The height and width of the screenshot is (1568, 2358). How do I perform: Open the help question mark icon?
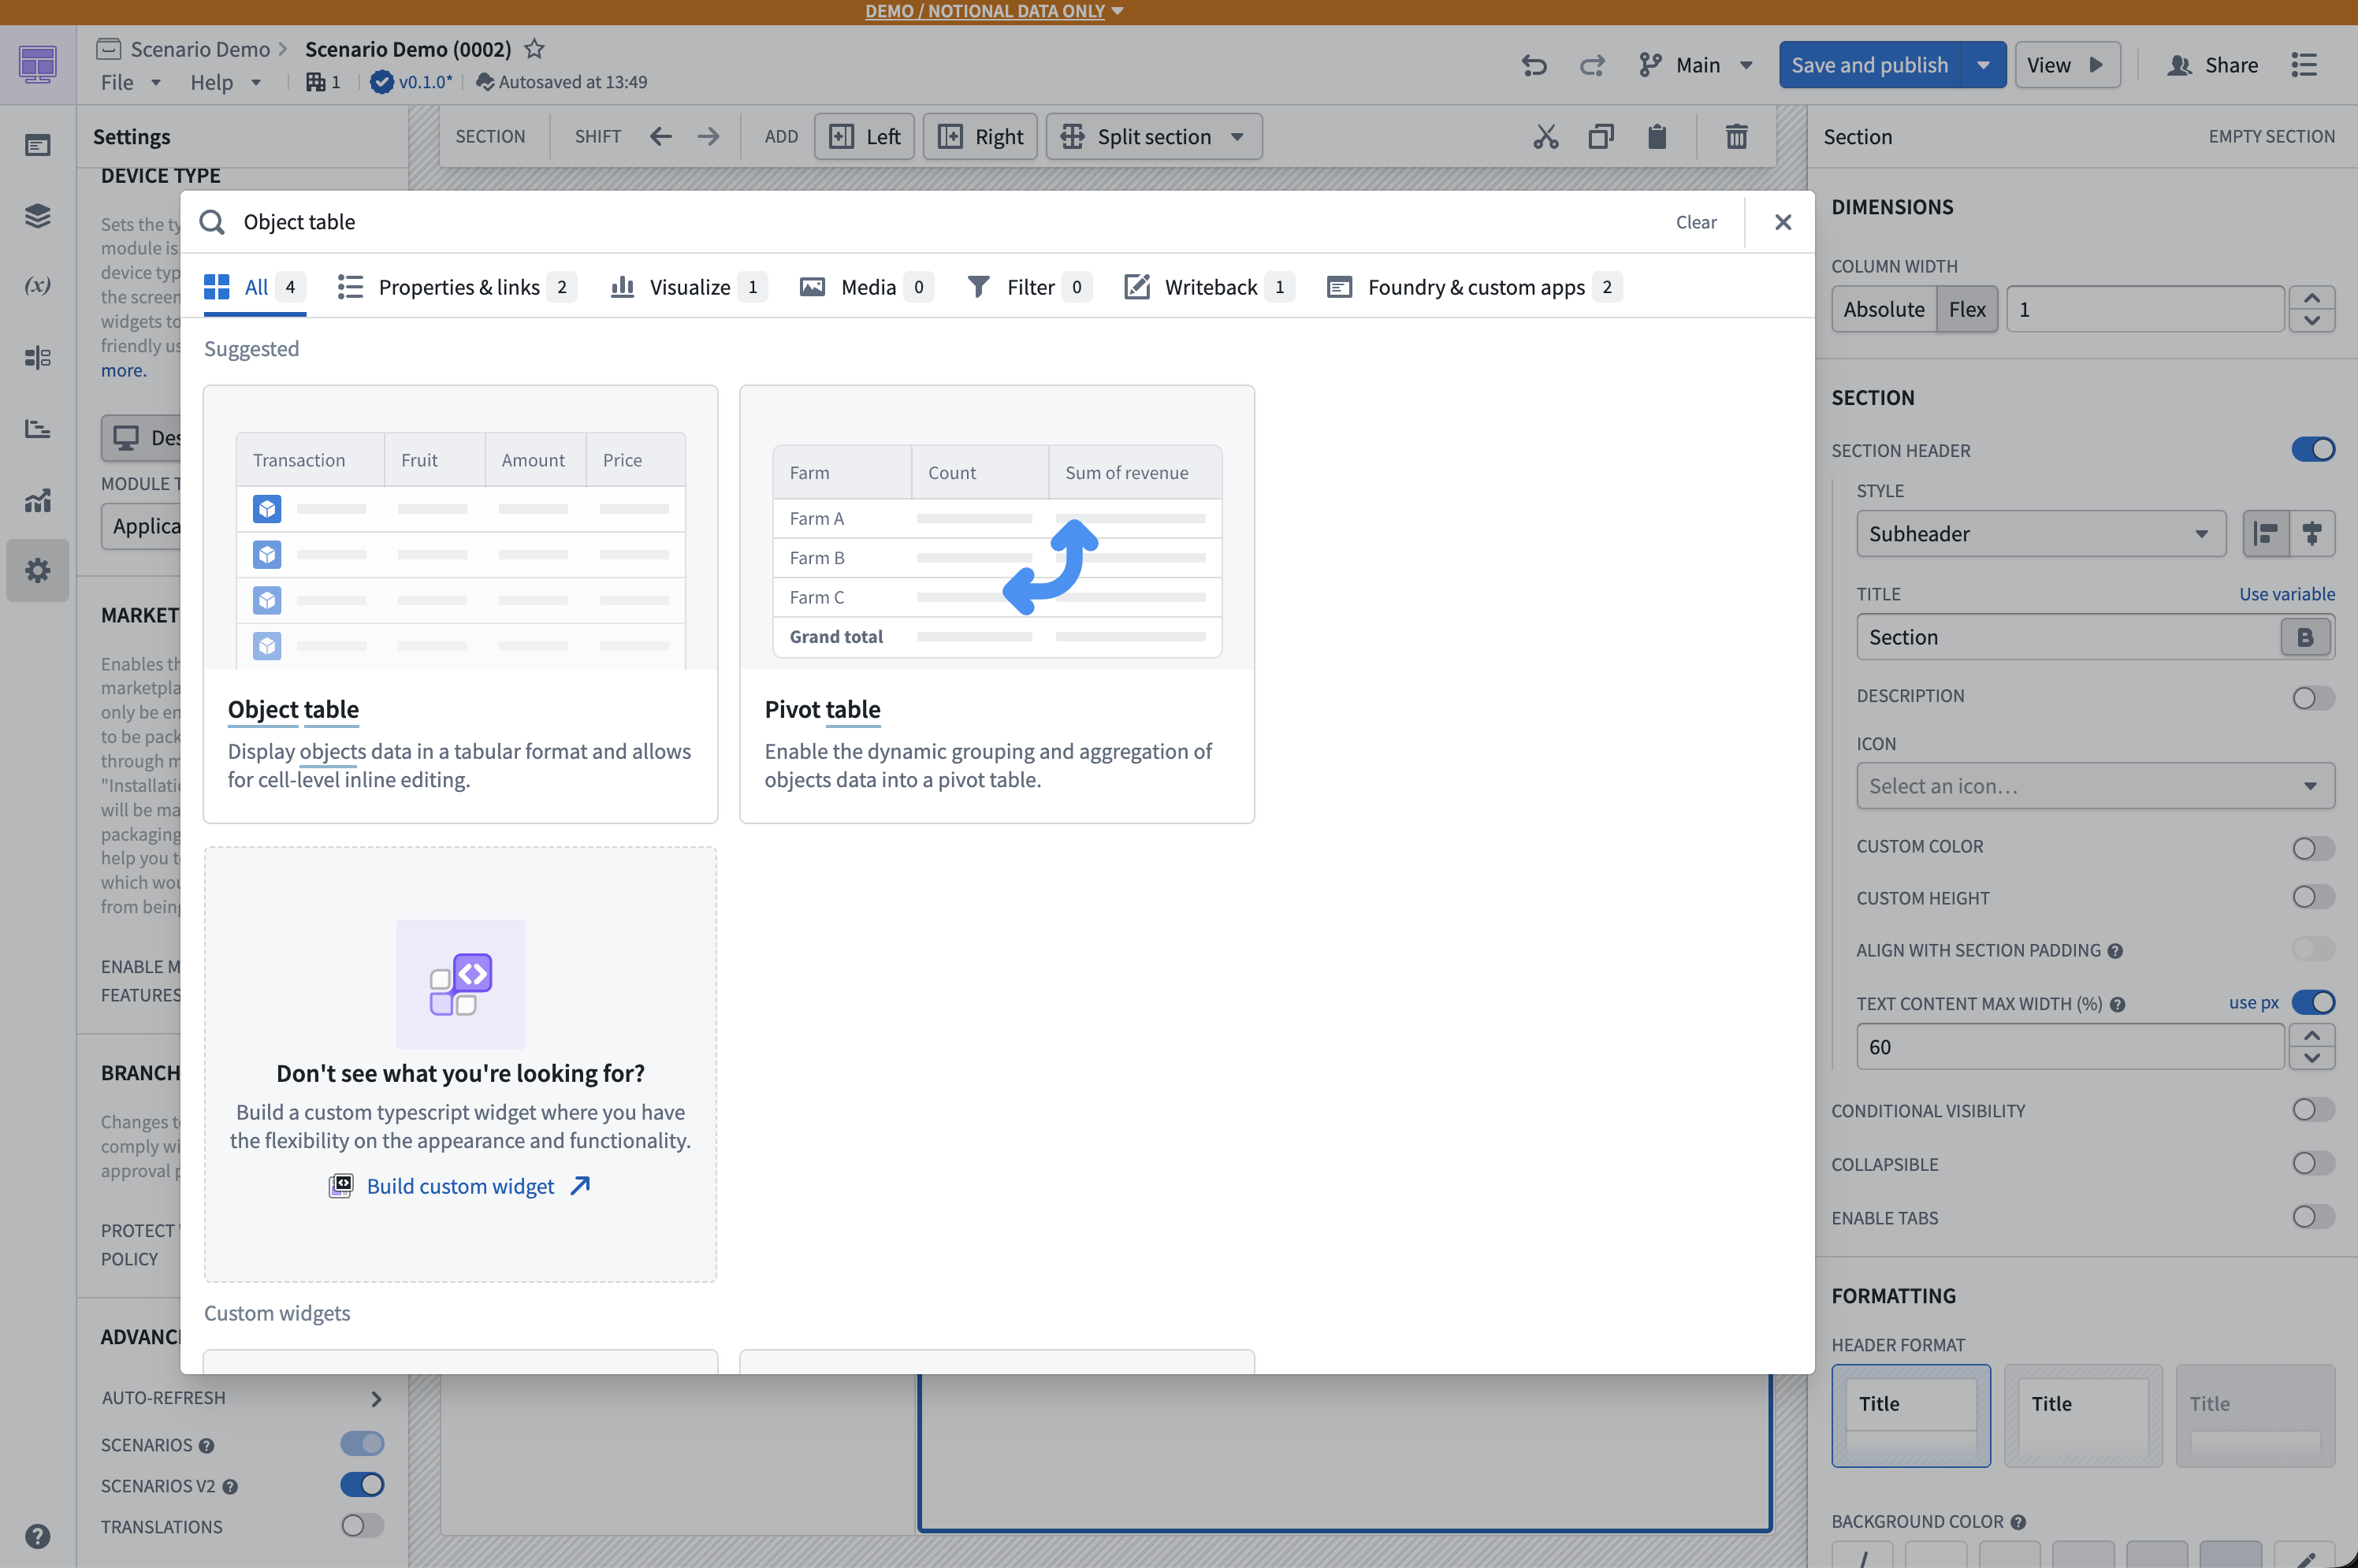tap(38, 1536)
